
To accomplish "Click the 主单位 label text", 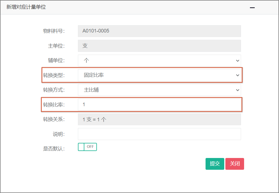I will 56,46.
